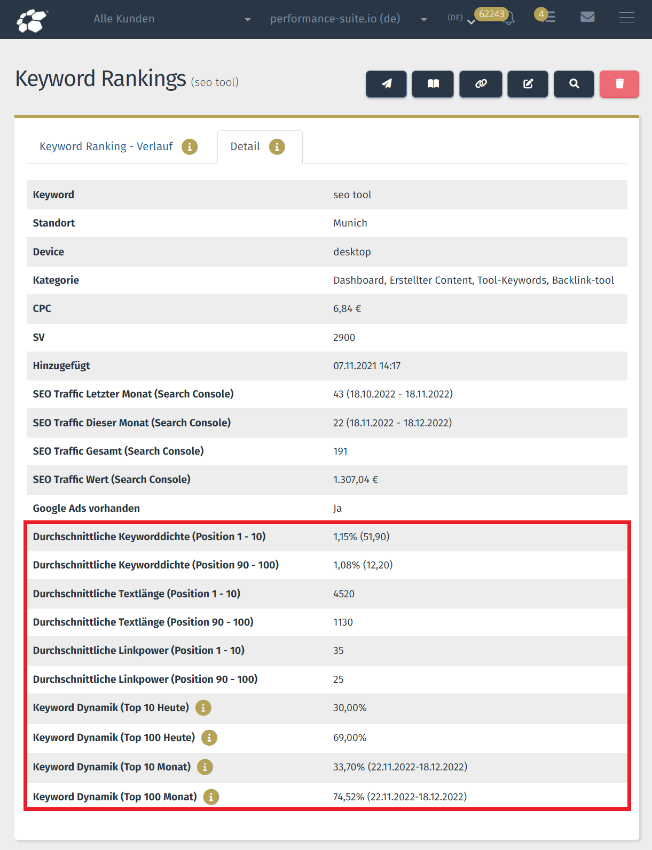Click the traffic value '1.307,04 €'
652x850 pixels.
[356, 480]
